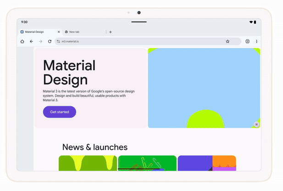Tap the Home icon in Chrome toolbar
283x191 pixels.
[22, 41]
